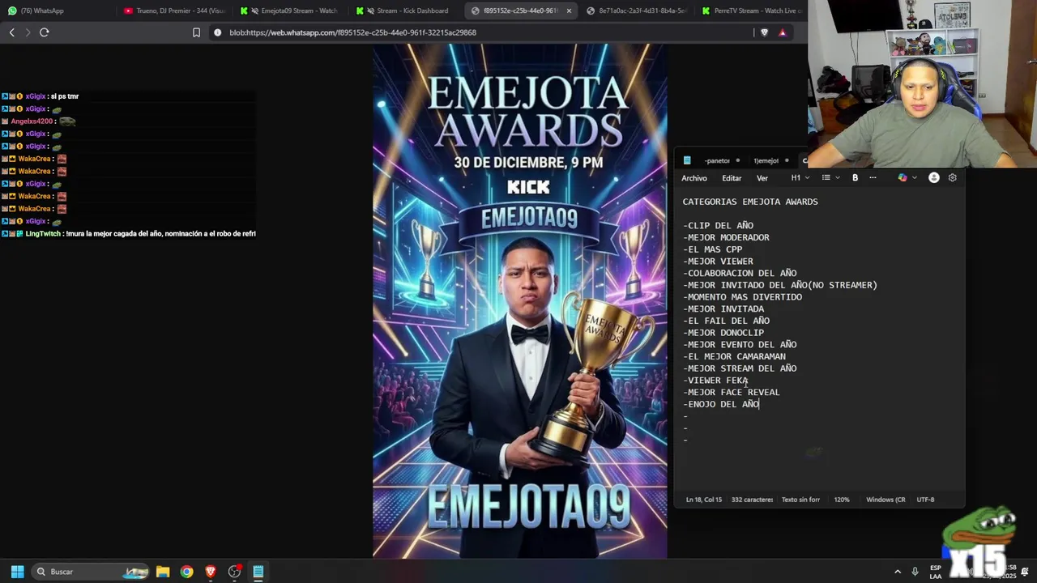Switch to the (76) WhatsApp tab
Viewport: 1037px width, 583px height.
(x=57, y=11)
